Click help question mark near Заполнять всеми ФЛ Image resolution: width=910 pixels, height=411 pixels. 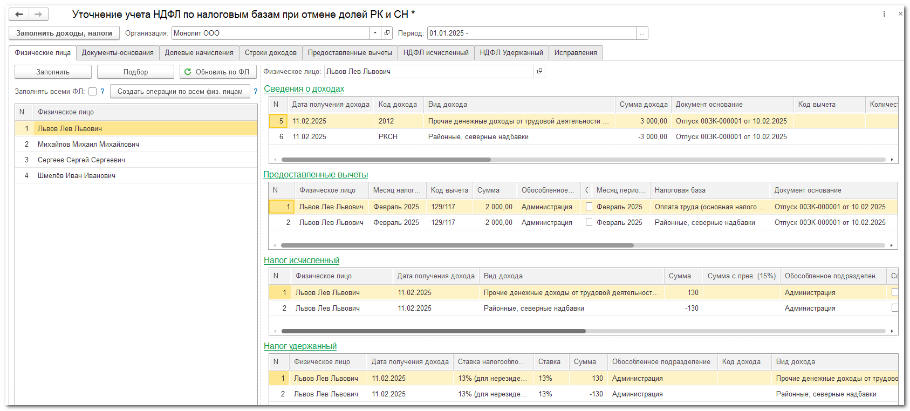click(x=102, y=91)
